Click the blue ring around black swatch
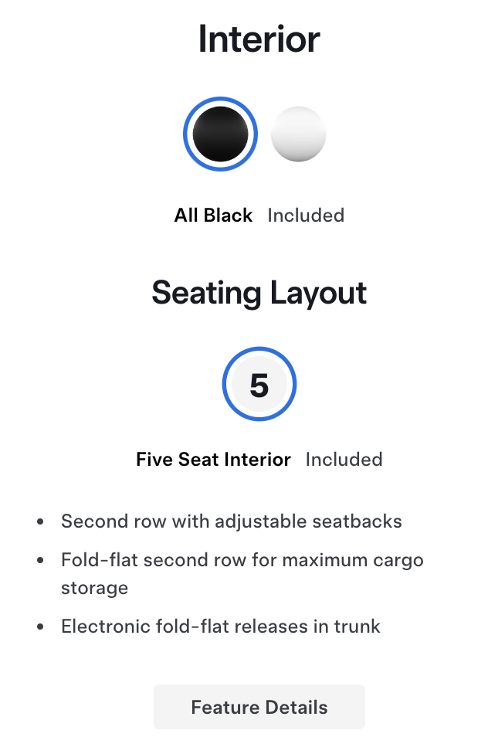This screenshot has width=488, height=754. [x=186, y=134]
